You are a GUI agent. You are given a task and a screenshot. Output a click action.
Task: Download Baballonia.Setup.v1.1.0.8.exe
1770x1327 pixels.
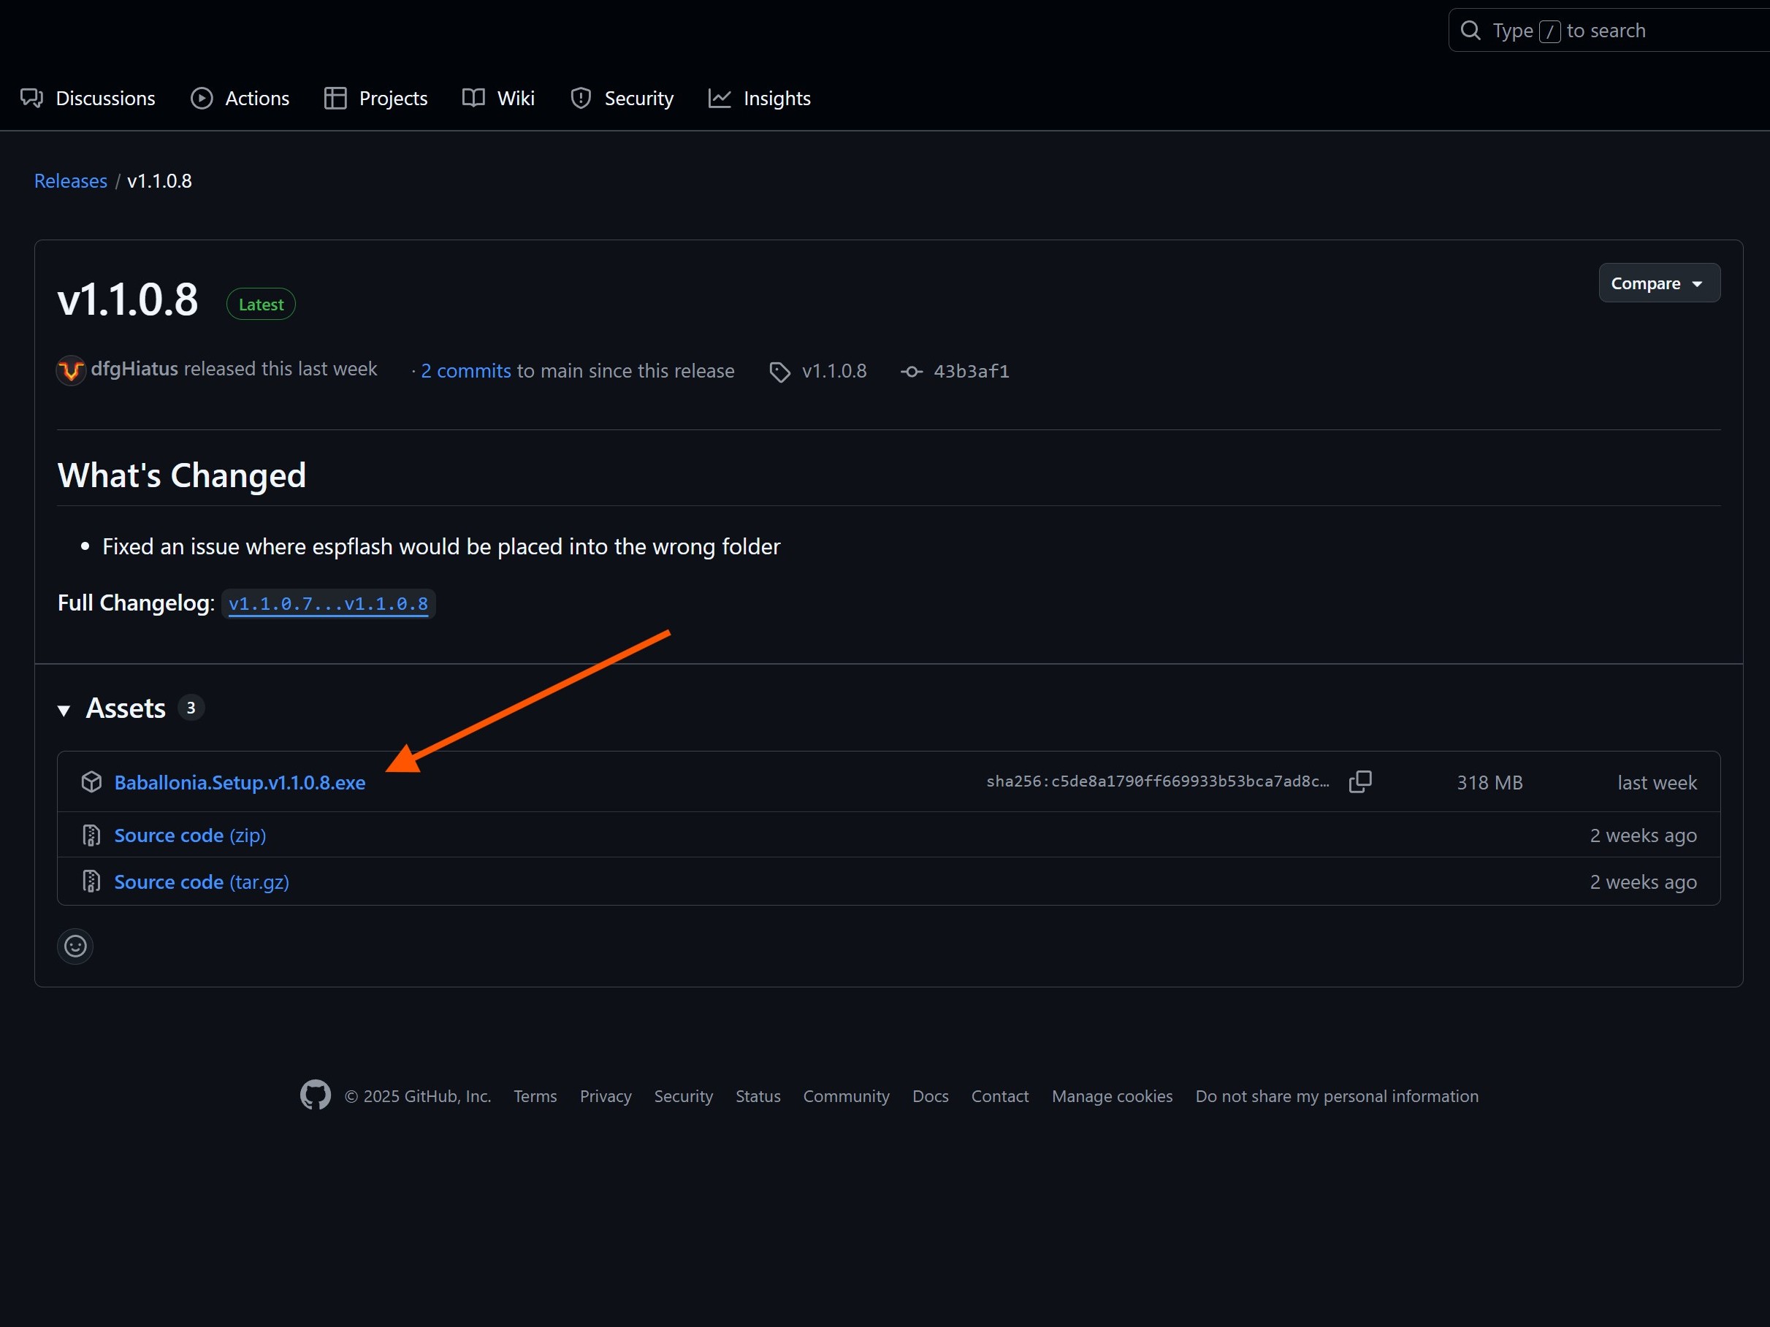click(x=240, y=782)
